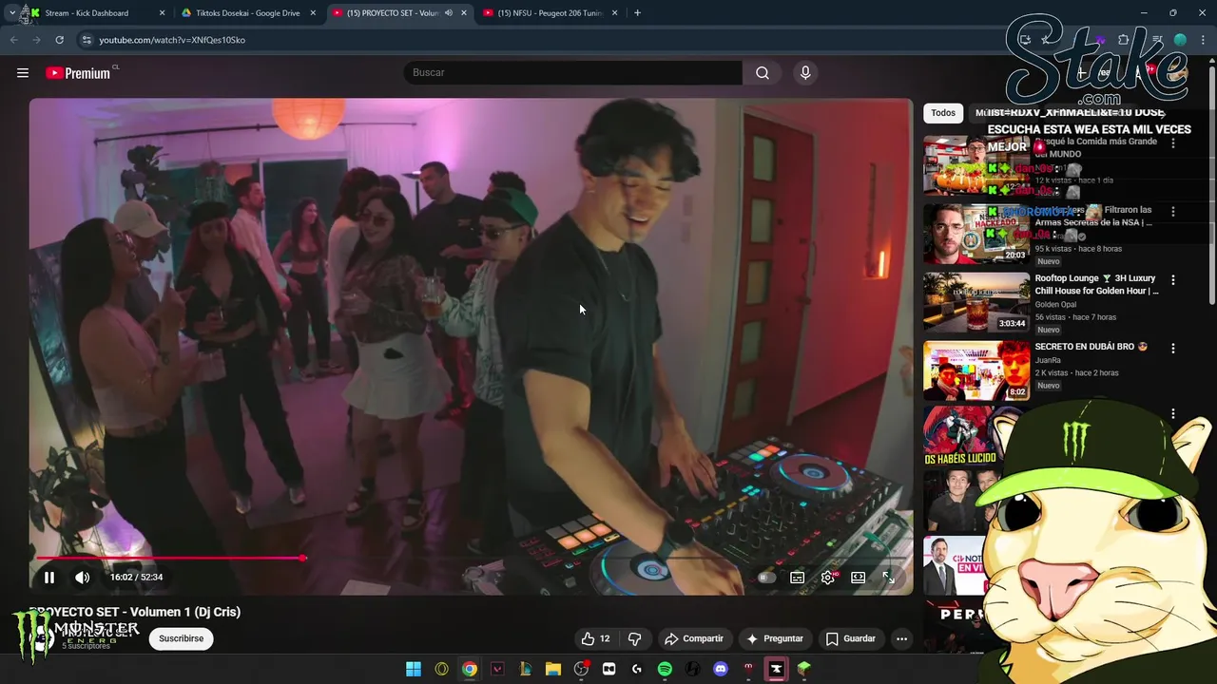The height and width of the screenshot is (684, 1217).
Task: Open options for Comida más Grande video
Action: point(1173,143)
